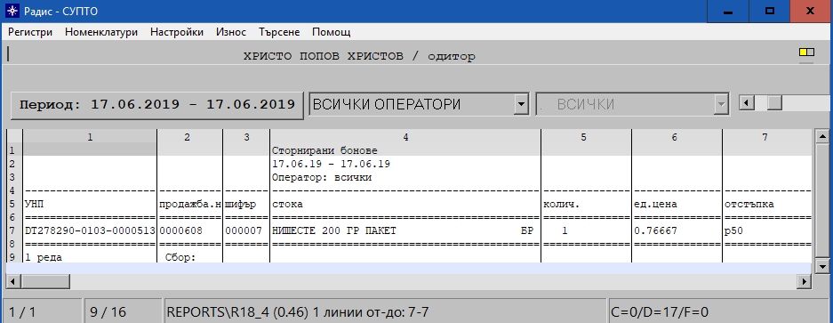Click cell DT278290-0103-0000513
Image resolution: width=833 pixels, height=323 pixels.
tap(90, 231)
